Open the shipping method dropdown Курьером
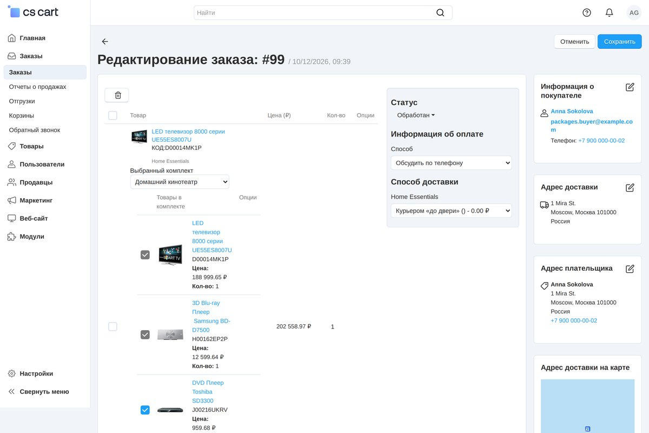This screenshot has height=433, width=649. tap(451, 211)
